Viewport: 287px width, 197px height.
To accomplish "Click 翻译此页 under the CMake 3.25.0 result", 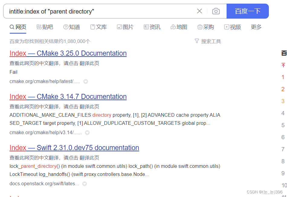I will coord(89,63).
